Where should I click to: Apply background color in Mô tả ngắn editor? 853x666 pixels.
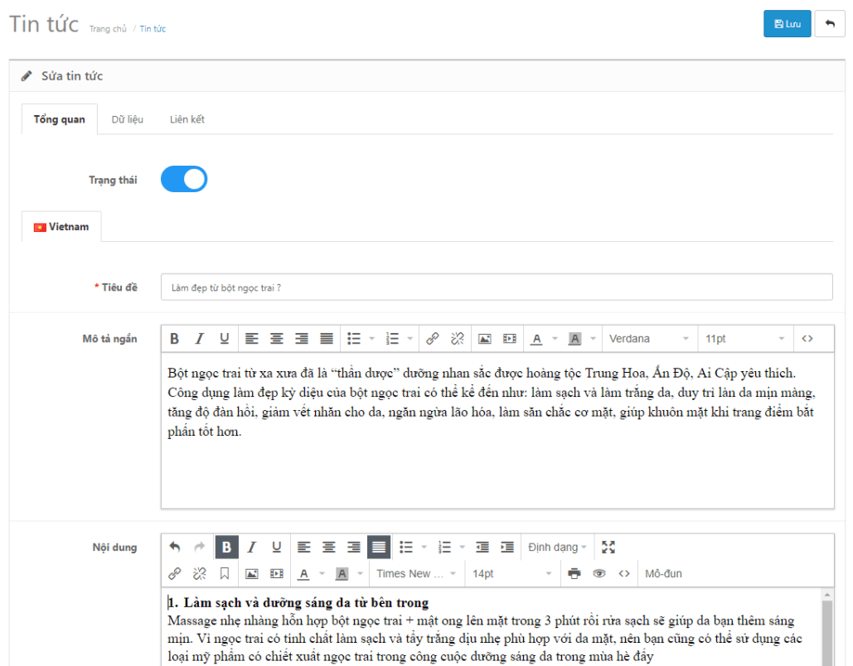click(x=574, y=339)
